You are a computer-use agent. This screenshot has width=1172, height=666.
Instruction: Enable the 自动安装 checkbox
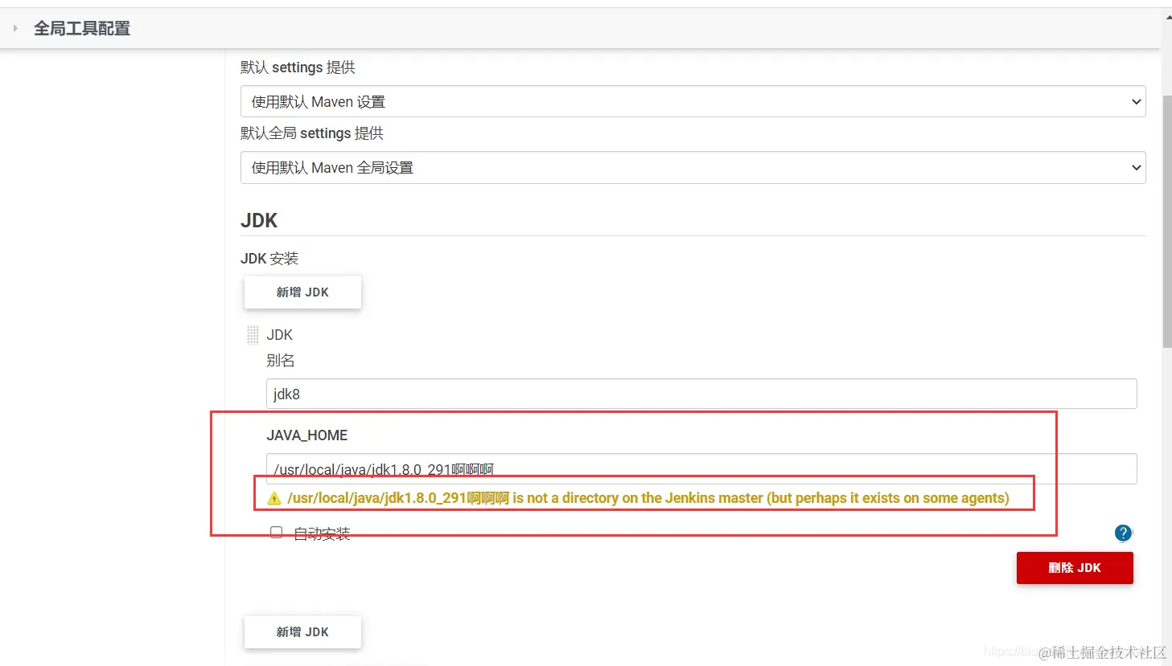(277, 532)
